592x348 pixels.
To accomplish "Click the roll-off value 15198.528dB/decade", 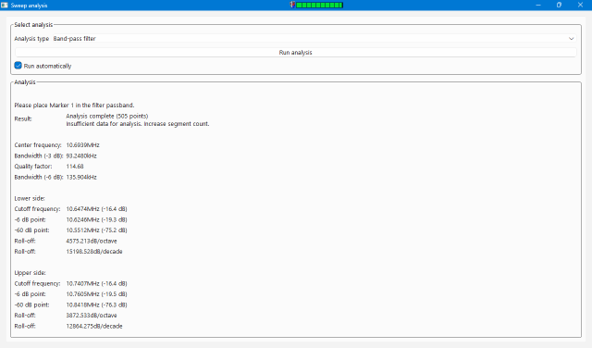I will pyautogui.click(x=94, y=251).
